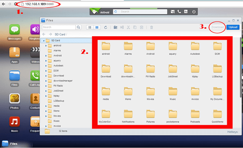Select JobStreet in the folder tree

58,91
